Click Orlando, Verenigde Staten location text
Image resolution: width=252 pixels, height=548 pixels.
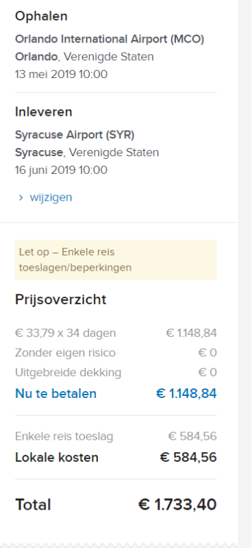[84, 57]
